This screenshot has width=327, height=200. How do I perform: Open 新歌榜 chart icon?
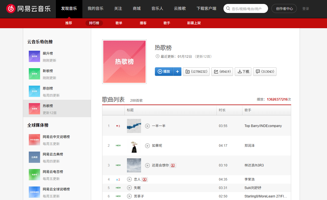(x=34, y=74)
